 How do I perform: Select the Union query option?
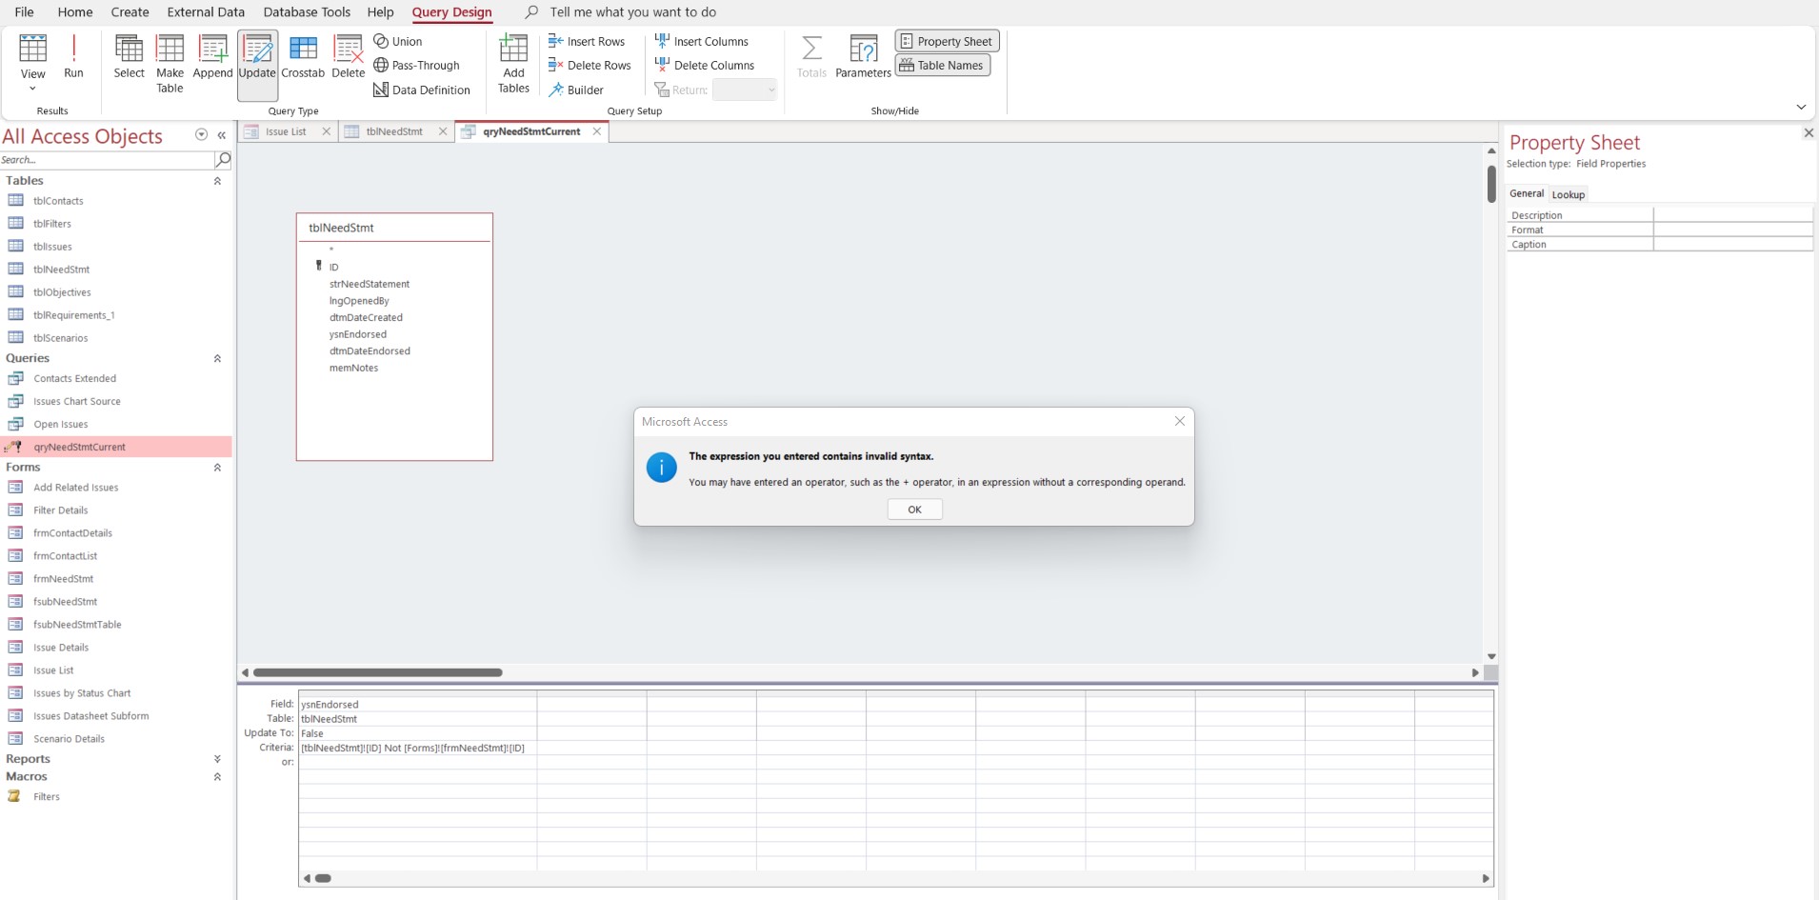pyautogui.click(x=398, y=41)
